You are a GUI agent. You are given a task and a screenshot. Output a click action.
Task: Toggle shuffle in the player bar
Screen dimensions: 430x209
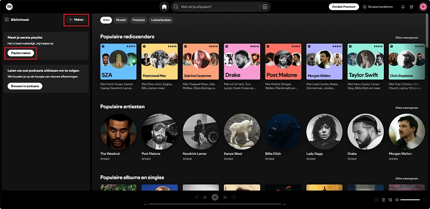[196, 197]
